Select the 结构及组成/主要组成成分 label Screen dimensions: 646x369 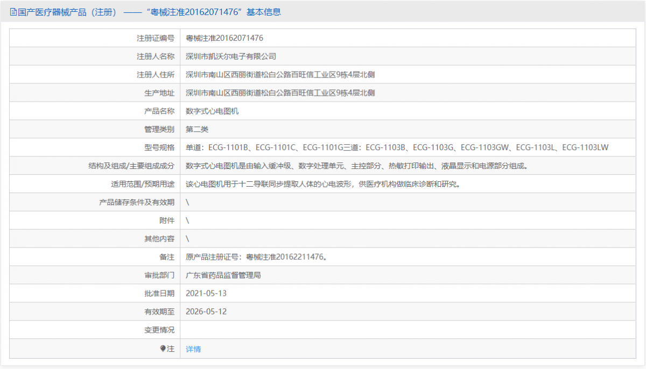(x=132, y=166)
